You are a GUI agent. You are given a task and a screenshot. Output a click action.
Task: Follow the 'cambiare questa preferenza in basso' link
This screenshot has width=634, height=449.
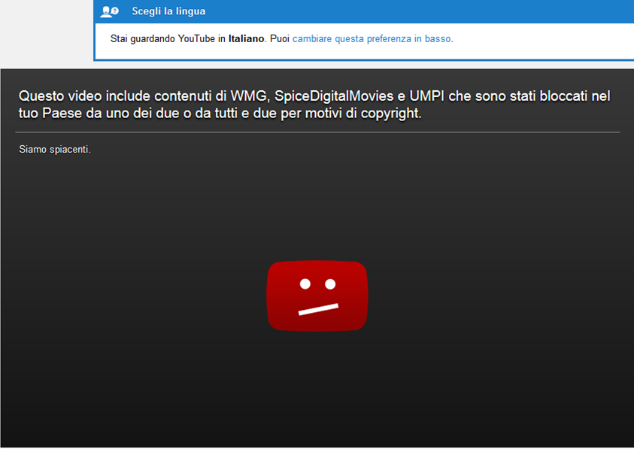tap(372, 38)
